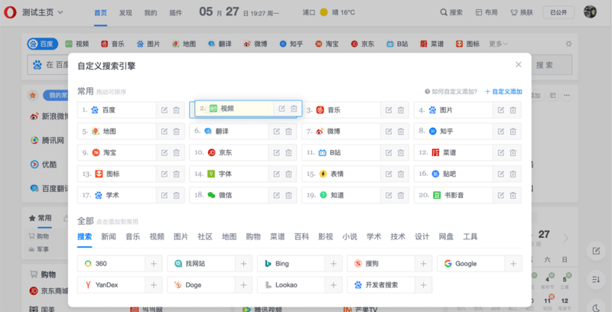612x312 pixels.
Task: Open the 换肤 skin option
Action: 522,12
